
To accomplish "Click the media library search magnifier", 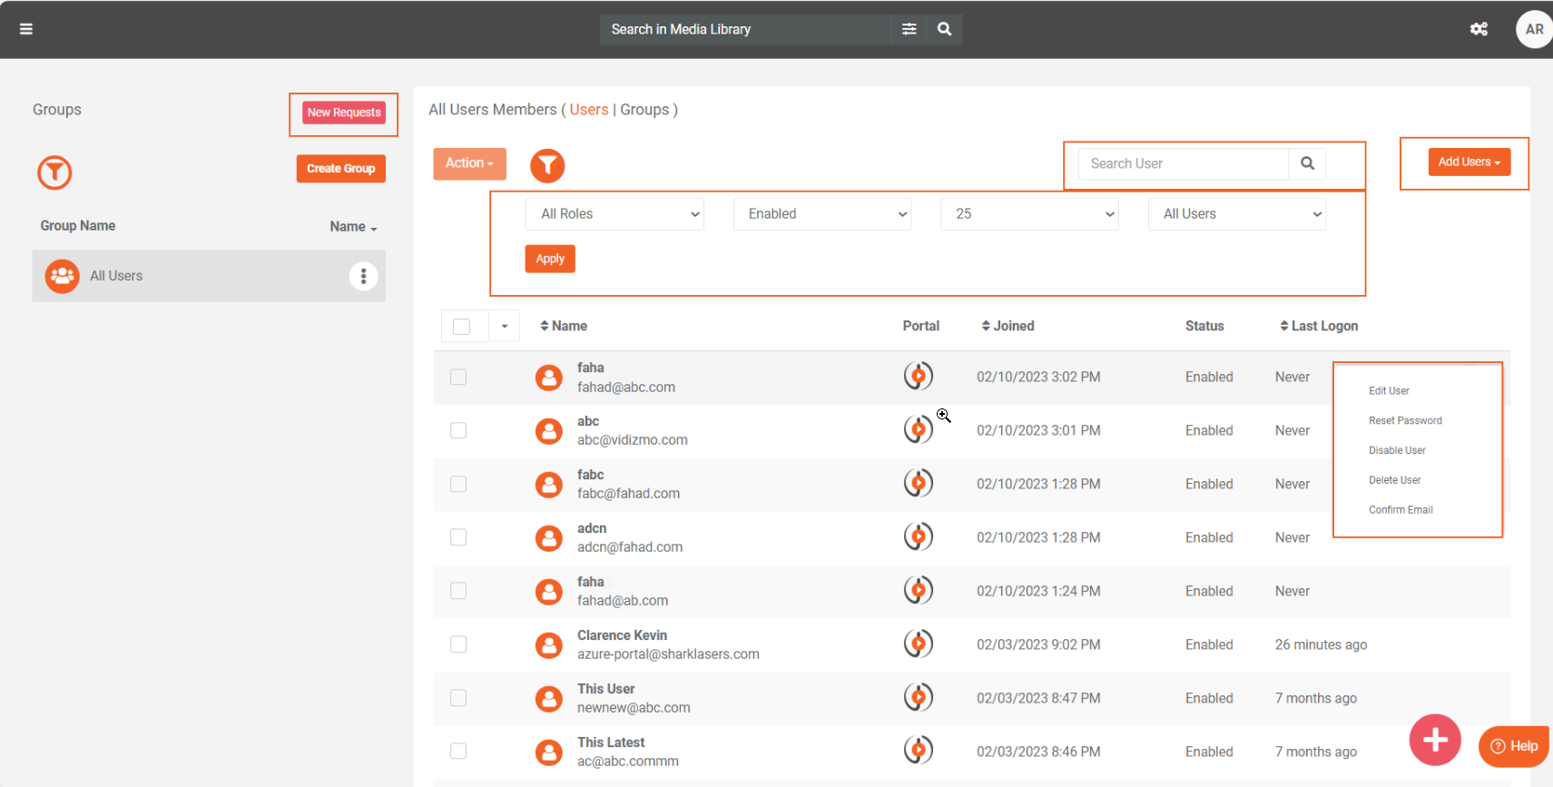I will click(x=944, y=29).
